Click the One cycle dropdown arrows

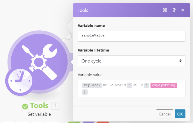[x=180, y=61]
